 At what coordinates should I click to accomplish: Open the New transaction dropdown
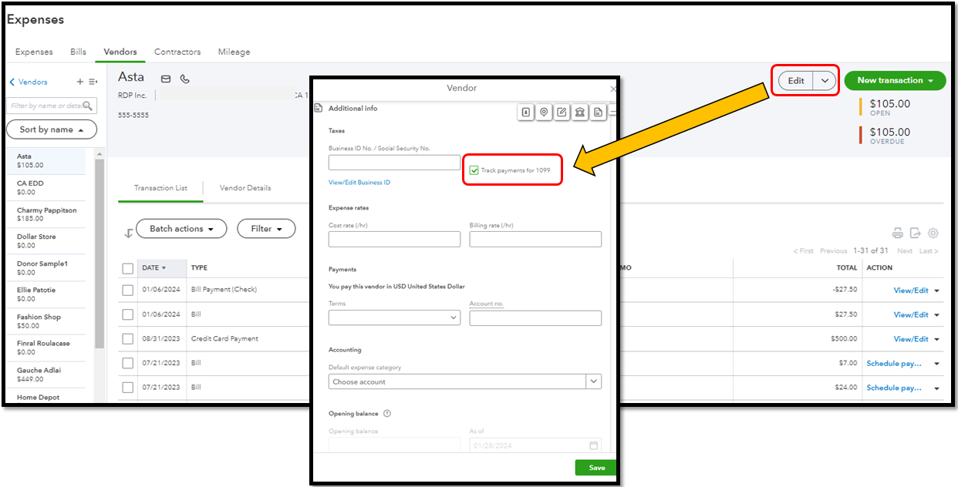click(x=895, y=80)
